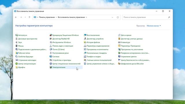Open Региональные стандарты link
The width and height of the screenshot is (185, 104).
[97, 53]
